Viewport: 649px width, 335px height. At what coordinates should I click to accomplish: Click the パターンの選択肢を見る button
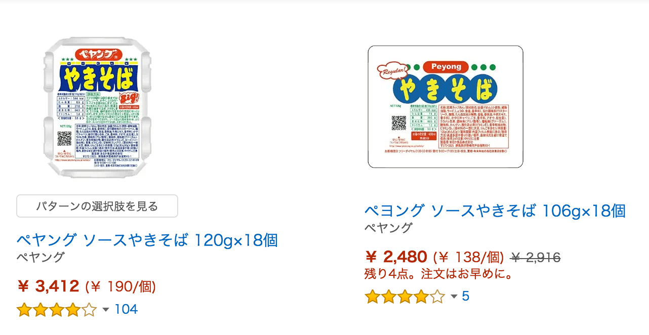tap(97, 206)
